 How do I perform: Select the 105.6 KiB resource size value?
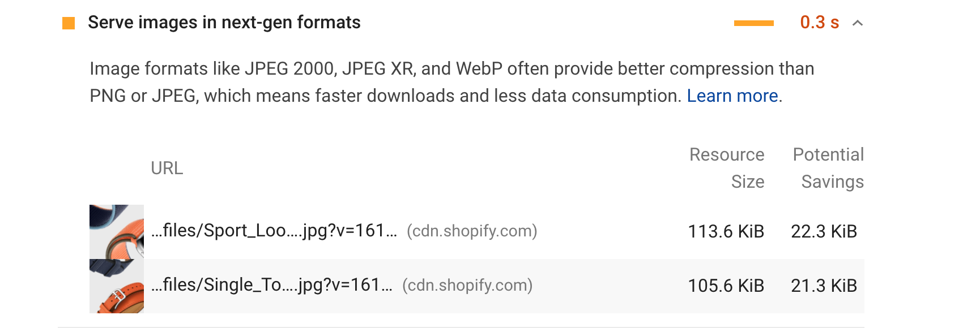pyautogui.click(x=726, y=286)
